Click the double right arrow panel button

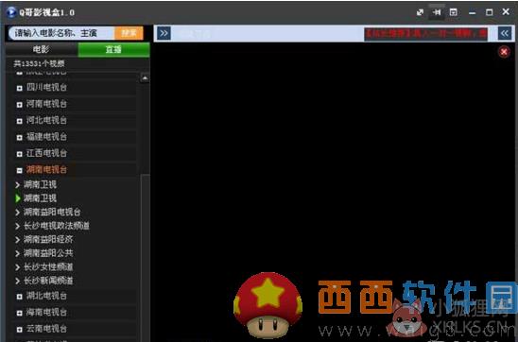(164, 33)
